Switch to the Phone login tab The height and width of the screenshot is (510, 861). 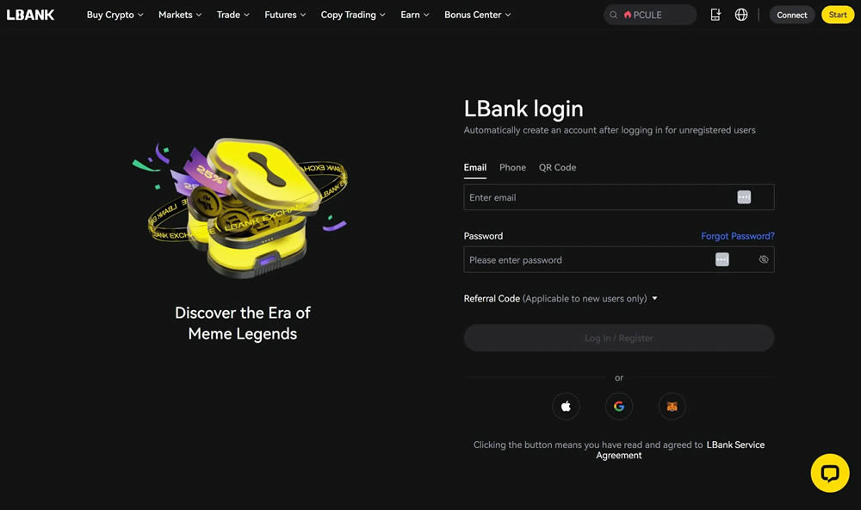click(512, 167)
